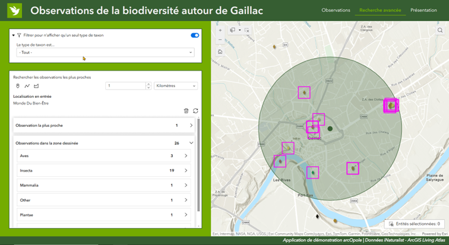
Task: Refresh the nearby observations results
Action: [x=195, y=110]
